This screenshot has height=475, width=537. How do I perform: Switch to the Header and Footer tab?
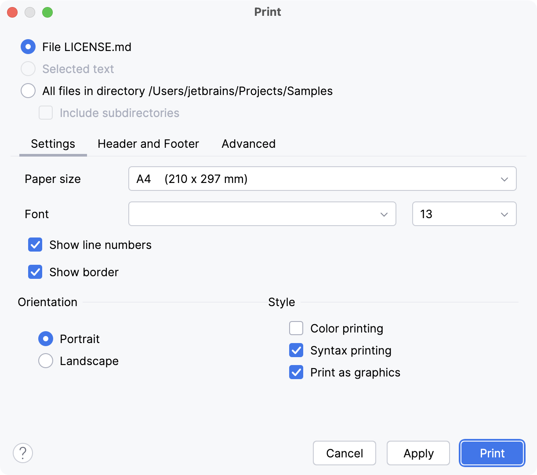148,144
